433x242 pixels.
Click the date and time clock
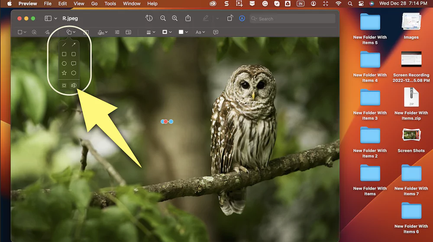tap(403, 3)
